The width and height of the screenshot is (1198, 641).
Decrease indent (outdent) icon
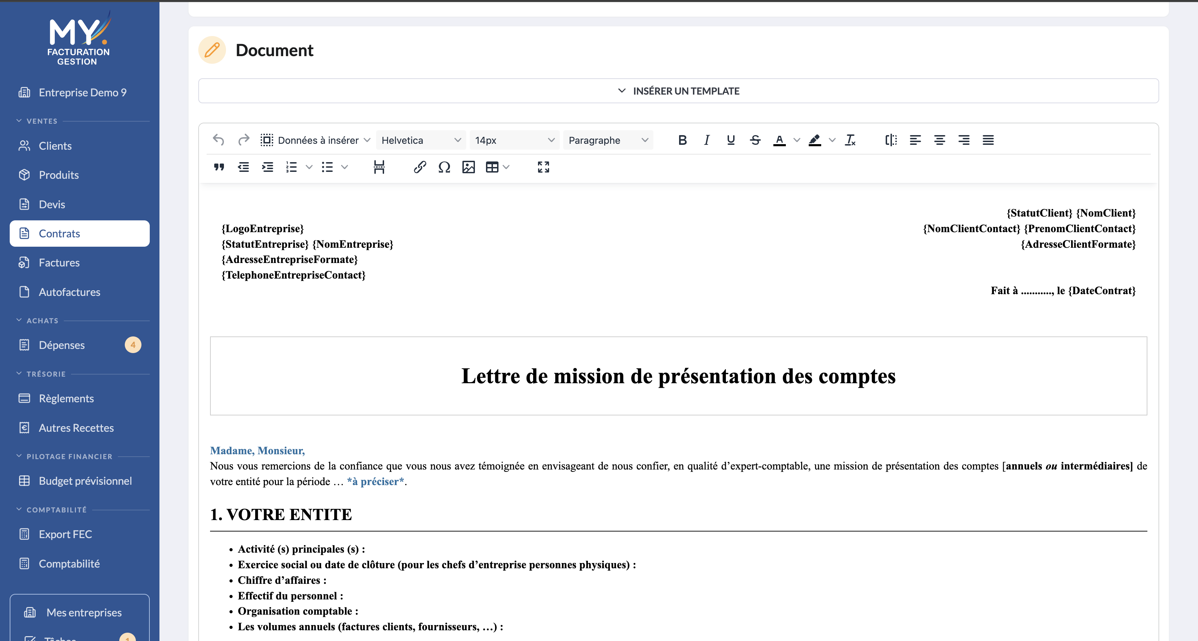243,167
